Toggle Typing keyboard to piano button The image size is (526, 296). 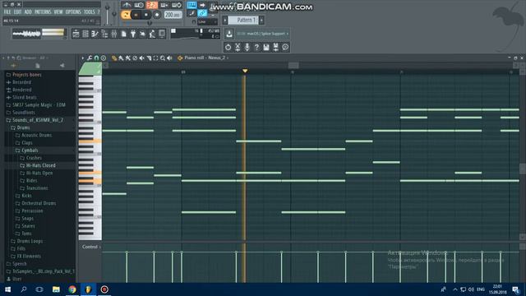[191, 5]
